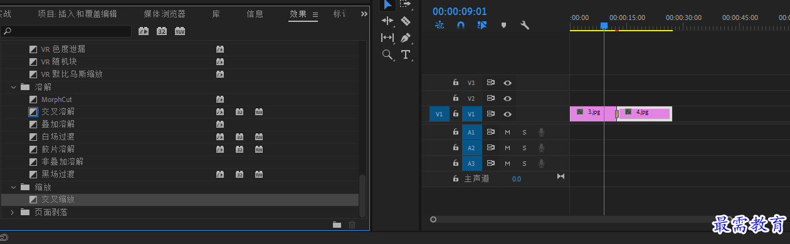
Task: Toggle lock on A1 track
Action: pos(456,132)
